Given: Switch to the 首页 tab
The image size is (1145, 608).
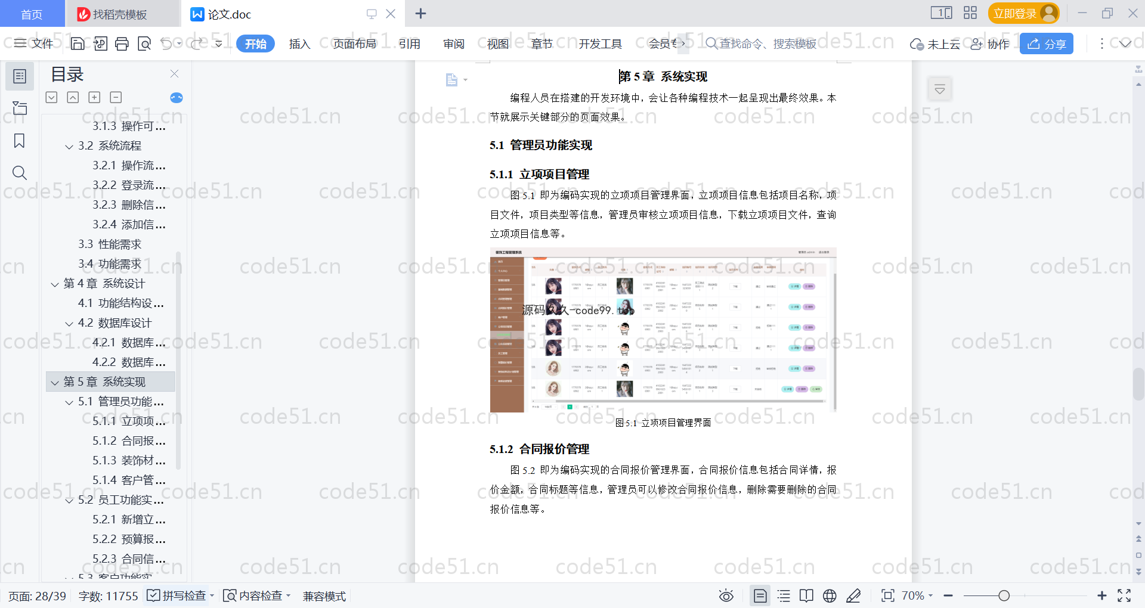Looking at the screenshot, I should click(x=32, y=14).
